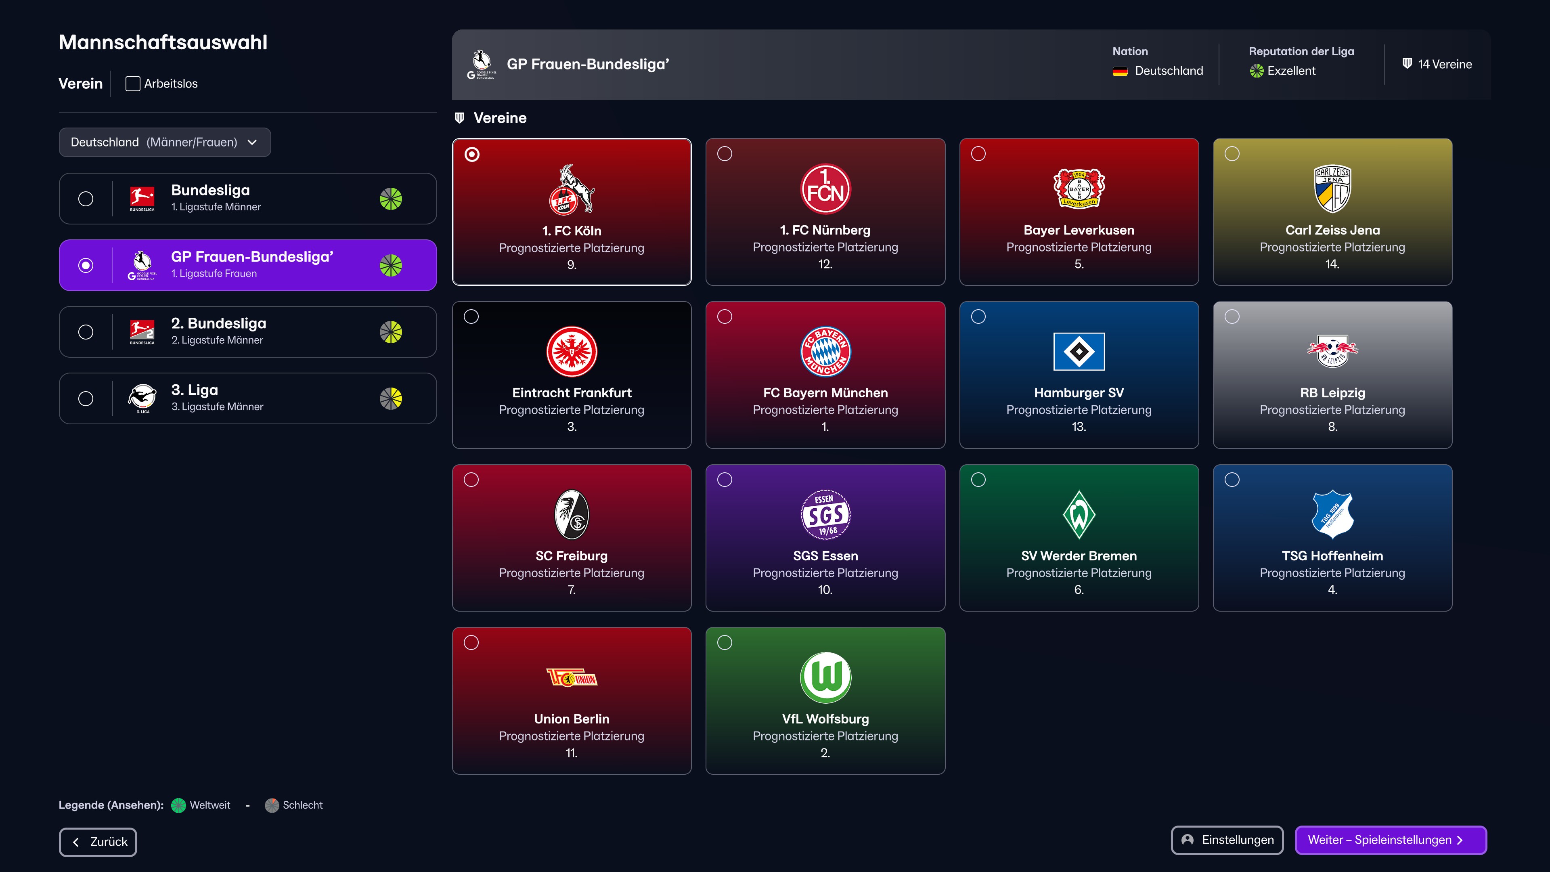The image size is (1550, 872).
Task: Click the FC Bayern München crest
Action: coord(825,352)
